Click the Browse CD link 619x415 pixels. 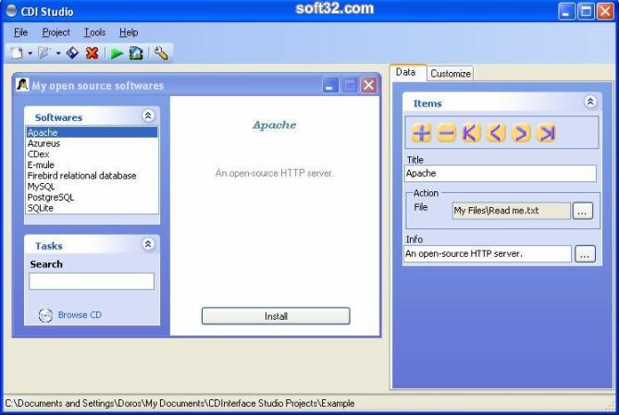click(x=80, y=315)
